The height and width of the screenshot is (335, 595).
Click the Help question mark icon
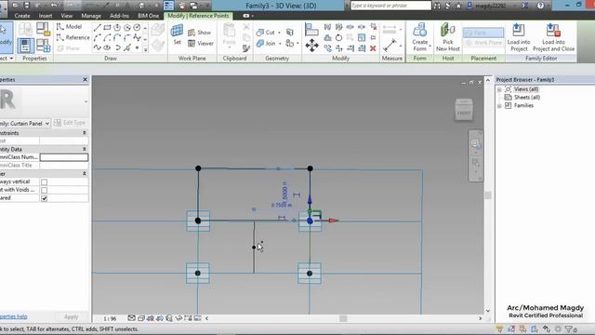coord(540,6)
